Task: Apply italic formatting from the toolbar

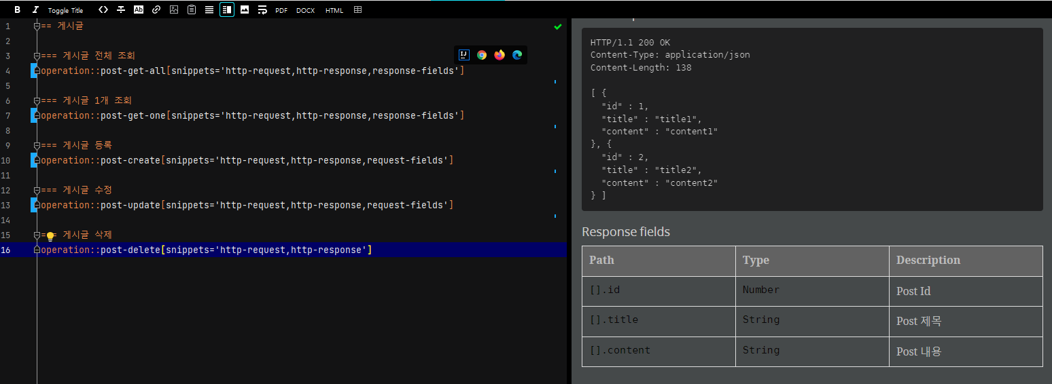Action: [35, 10]
